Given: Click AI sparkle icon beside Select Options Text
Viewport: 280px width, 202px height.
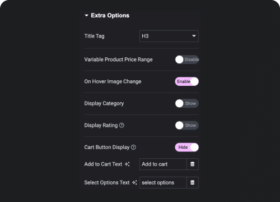Looking at the screenshot, I should pyautogui.click(x=134, y=182).
